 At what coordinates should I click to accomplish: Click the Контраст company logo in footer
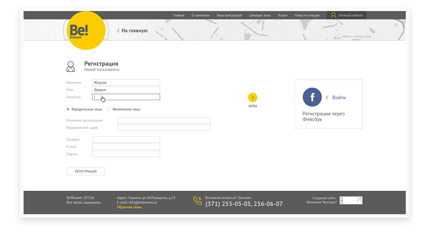(351, 200)
